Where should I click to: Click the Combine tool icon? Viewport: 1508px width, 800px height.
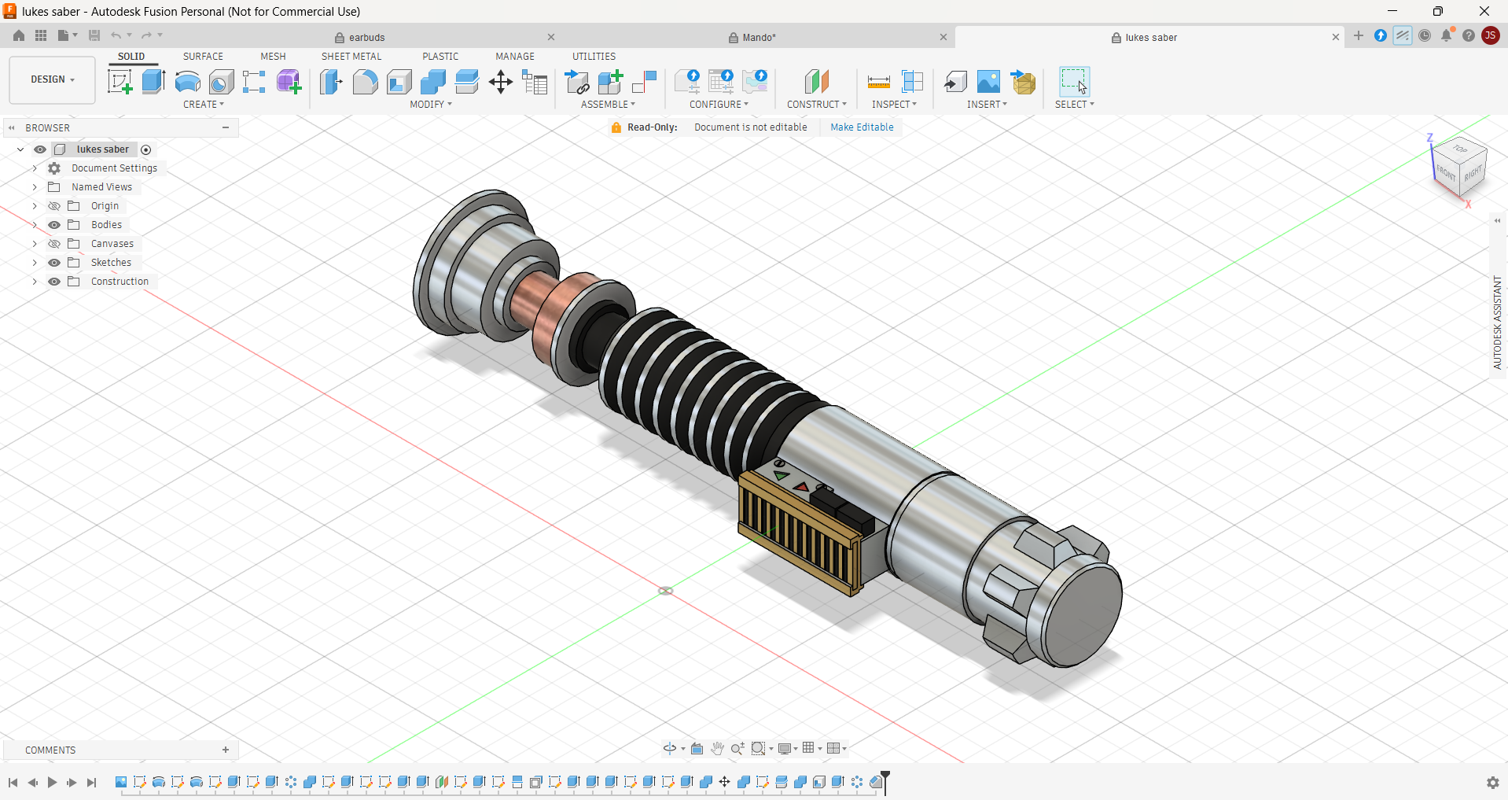(432, 82)
